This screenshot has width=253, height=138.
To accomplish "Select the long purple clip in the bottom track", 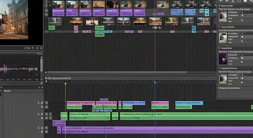I will (157, 130).
